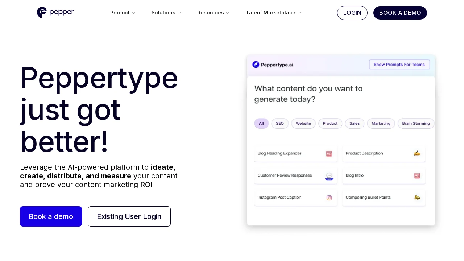The width and height of the screenshot is (464, 261).
Task: Click the writing hand icon on Product Description
Action: point(417,153)
